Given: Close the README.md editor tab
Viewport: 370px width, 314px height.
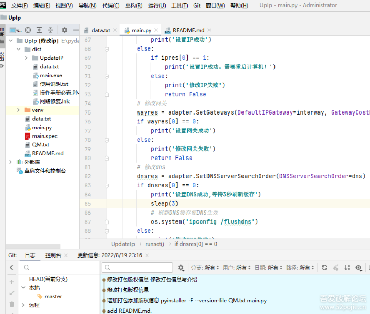Looking at the screenshot, I should tap(209, 30).
